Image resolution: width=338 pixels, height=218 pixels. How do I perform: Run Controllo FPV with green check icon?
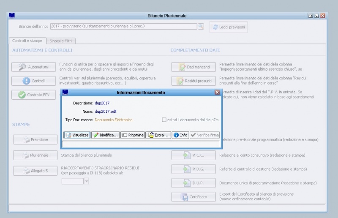(x=34, y=95)
